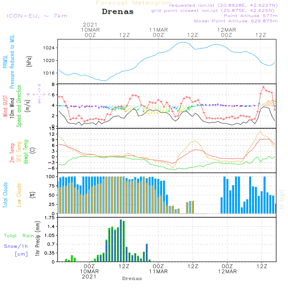Click the grid point closest lon,lat text
Viewport: 288px width, 288px height.
pyautogui.click(x=213, y=10)
